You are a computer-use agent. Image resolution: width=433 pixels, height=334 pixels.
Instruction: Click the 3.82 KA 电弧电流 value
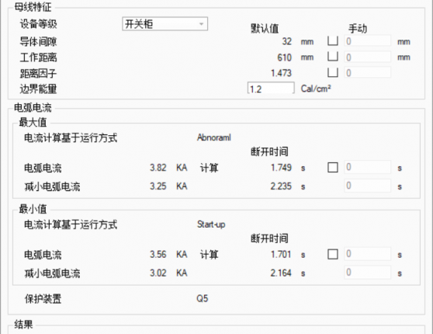click(158, 168)
